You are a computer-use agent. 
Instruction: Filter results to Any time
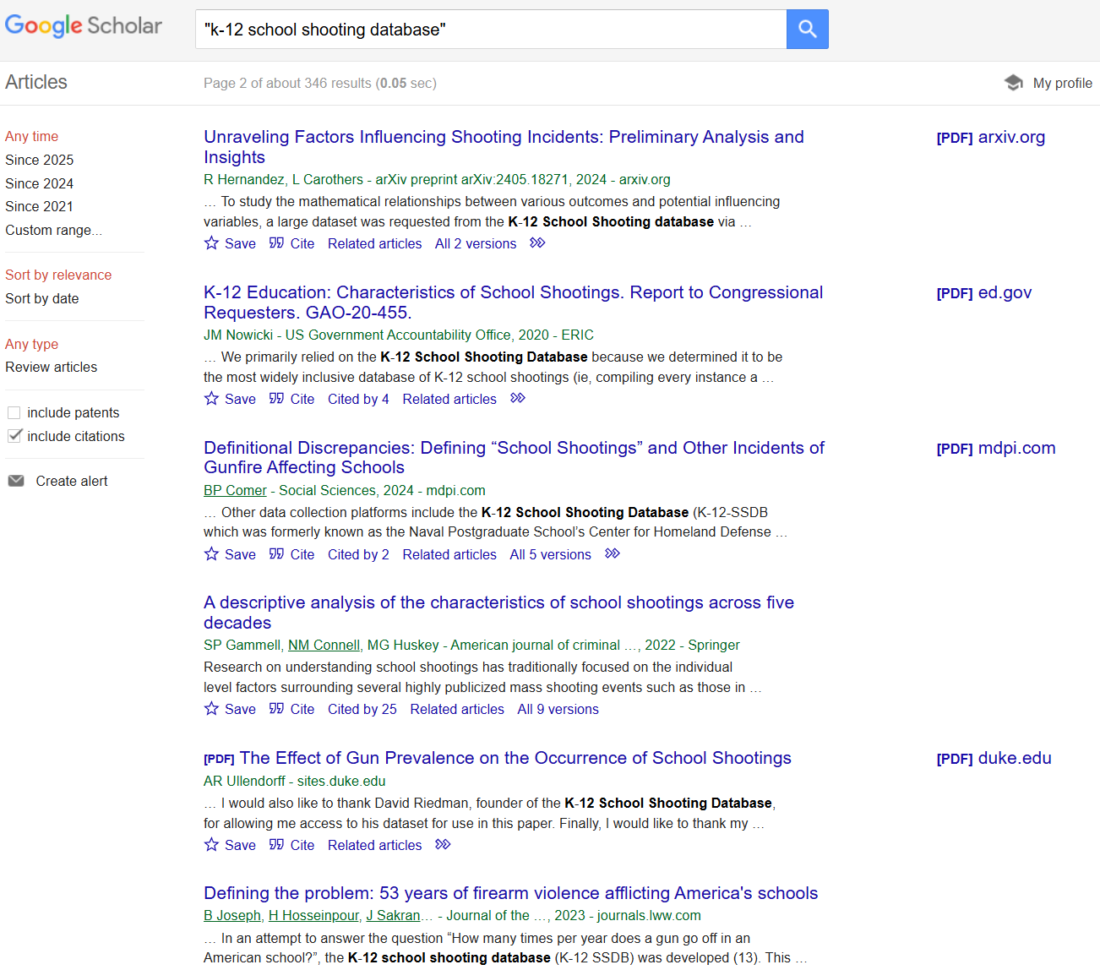pyautogui.click(x=32, y=136)
